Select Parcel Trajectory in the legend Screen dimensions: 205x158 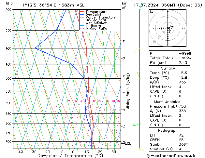(100, 18)
